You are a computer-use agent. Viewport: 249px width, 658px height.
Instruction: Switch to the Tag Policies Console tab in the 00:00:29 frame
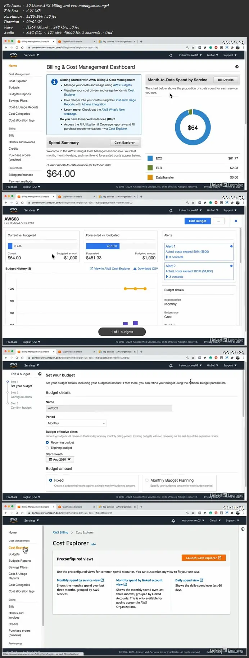76,41
